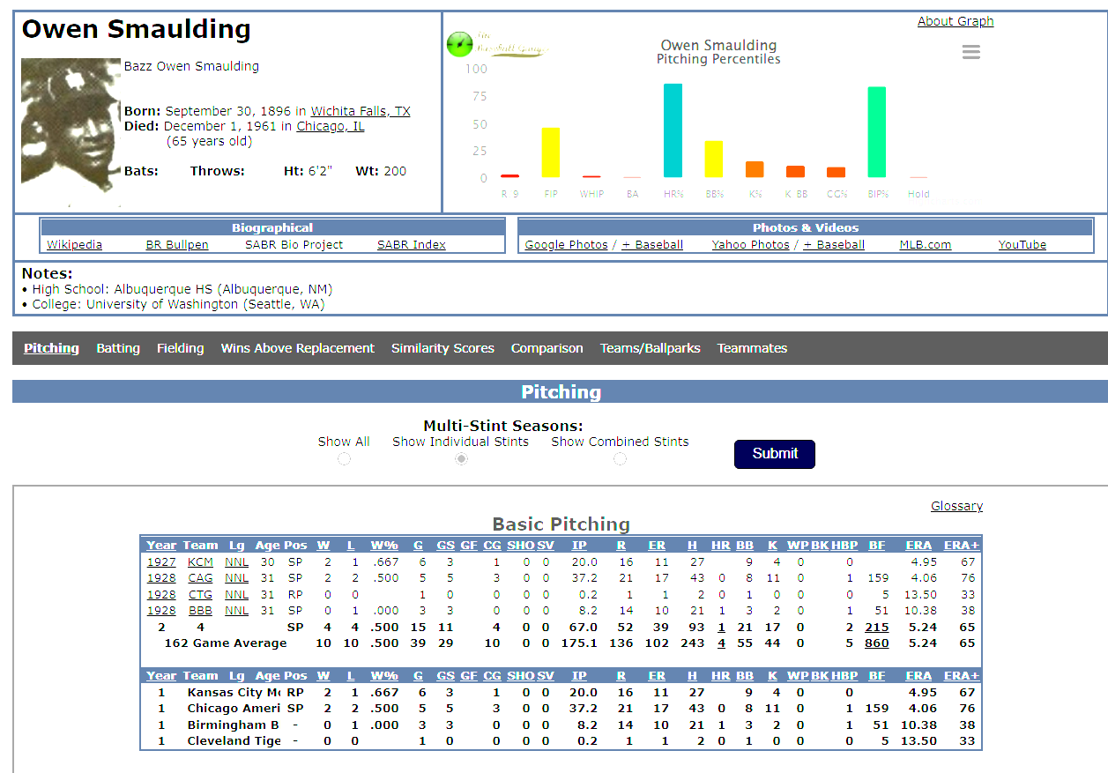Open the KCM team link
Image resolution: width=1108 pixels, height=773 pixels.
coord(200,562)
